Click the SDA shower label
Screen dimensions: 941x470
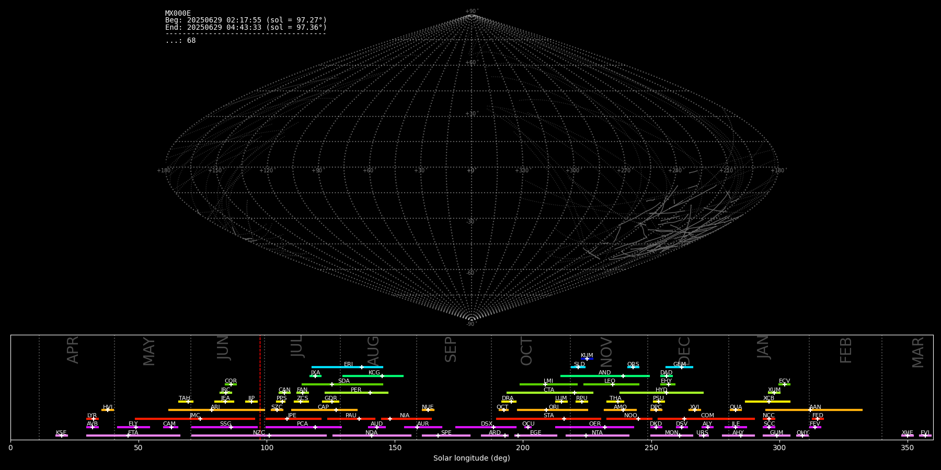pos(343,381)
